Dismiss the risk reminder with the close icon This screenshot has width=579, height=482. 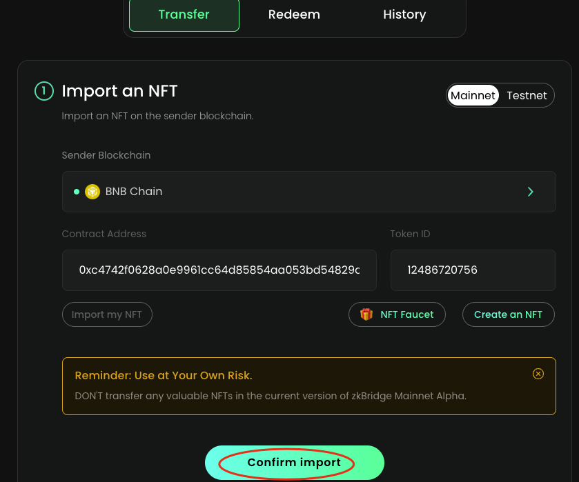(538, 374)
